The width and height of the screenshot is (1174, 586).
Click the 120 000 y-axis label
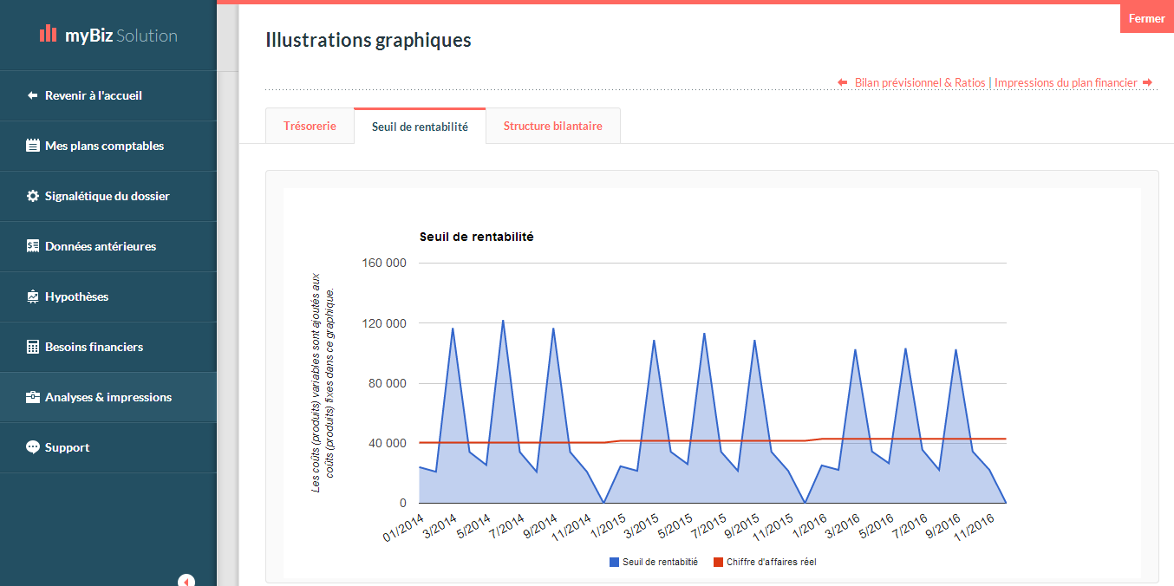(x=382, y=323)
